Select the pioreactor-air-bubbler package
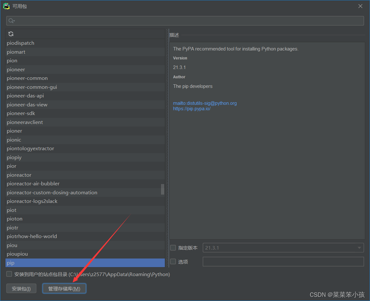Viewport: 370px width, 301px height. (x=85, y=184)
